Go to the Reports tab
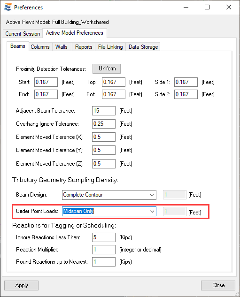The image size is (240, 297). coord(84,47)
